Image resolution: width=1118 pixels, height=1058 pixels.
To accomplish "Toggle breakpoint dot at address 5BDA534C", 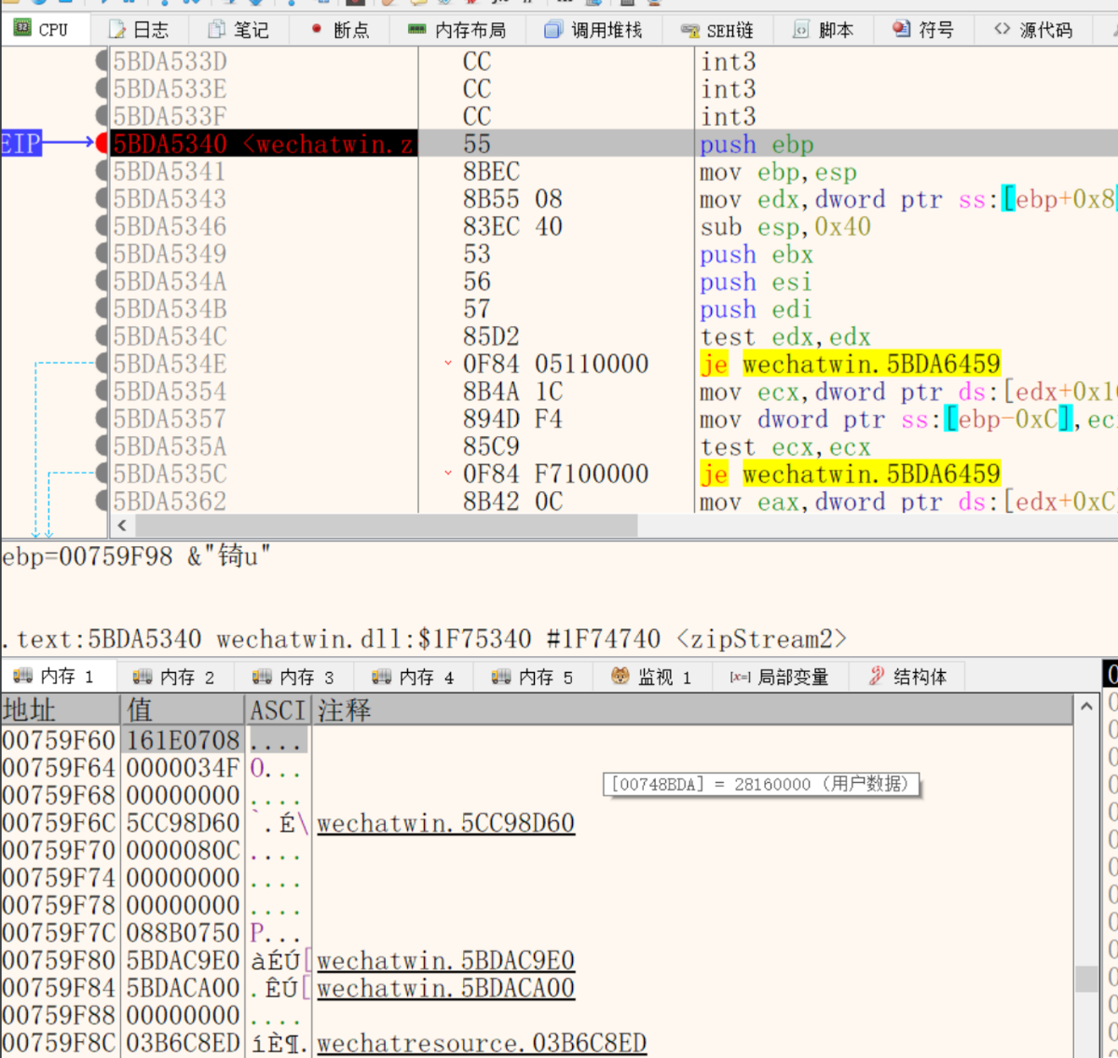I will 102,337.
